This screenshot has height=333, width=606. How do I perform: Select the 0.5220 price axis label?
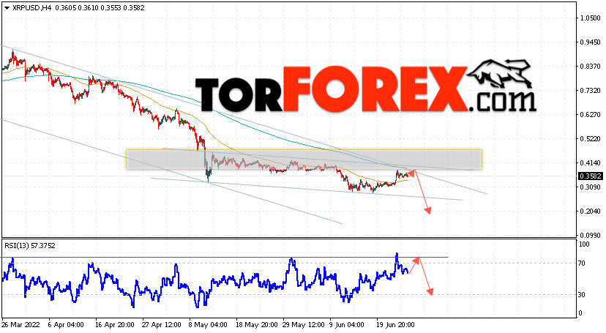click(x=590, y=138)
